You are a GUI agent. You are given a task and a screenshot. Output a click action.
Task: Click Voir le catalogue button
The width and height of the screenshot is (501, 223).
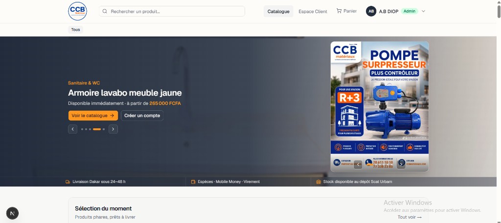pos(93,116)
